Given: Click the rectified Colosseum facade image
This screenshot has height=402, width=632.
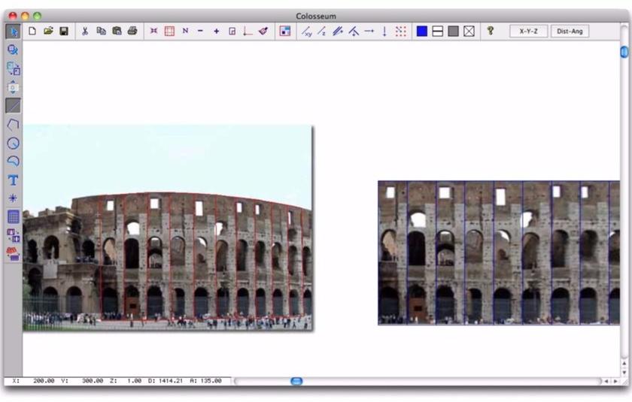Looking at the screenshot, I should [x=498, y=252].
